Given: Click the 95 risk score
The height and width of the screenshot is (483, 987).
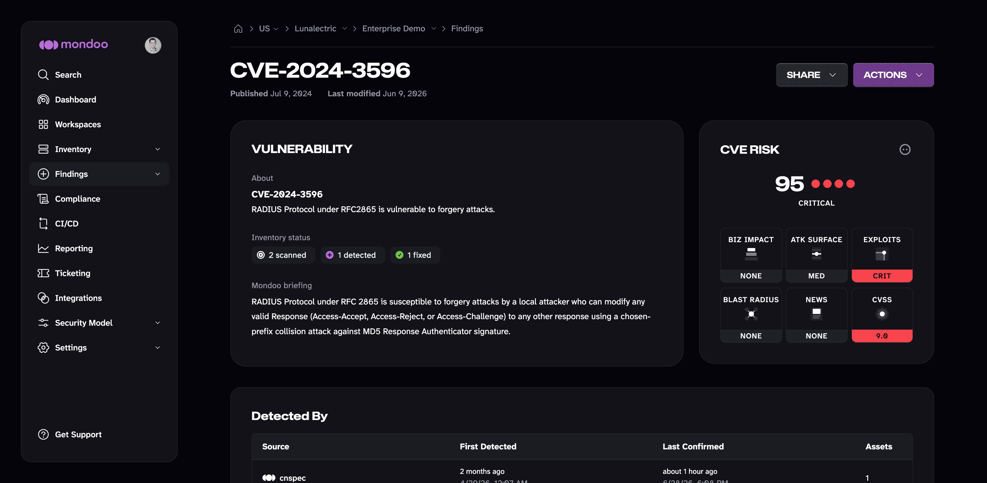Looking at the screenshot, I should [789, 184].
